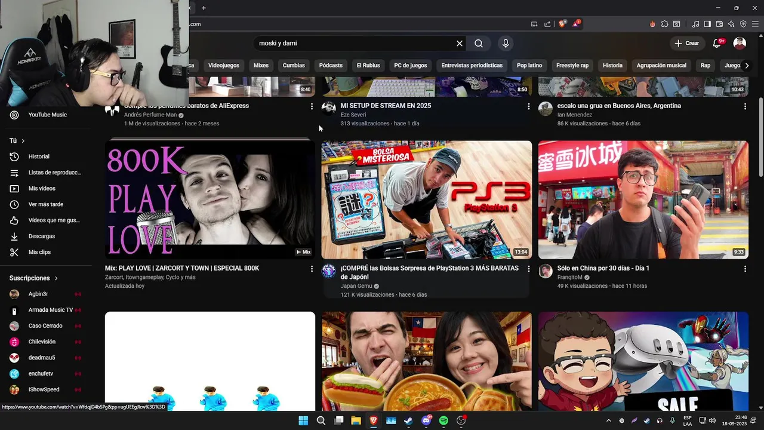The image size is (764, 430).
Task: Show hidden system tray icons chevron
Action: point(608,420)
